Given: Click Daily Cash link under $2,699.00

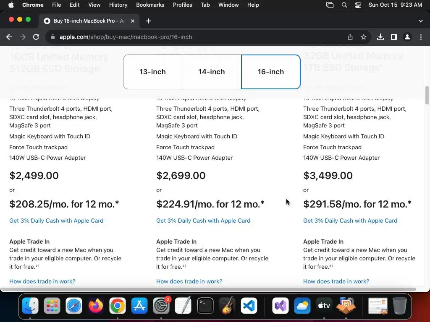Looking at the screenshot, I should point(203,221).
